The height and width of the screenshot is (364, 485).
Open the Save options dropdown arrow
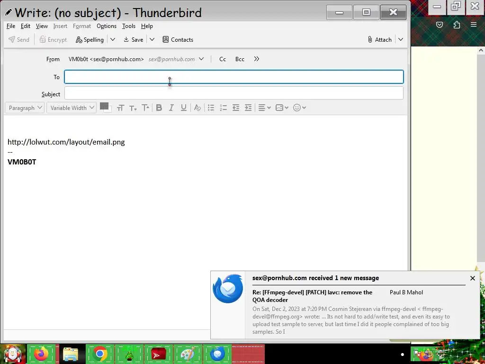pyautogui.click(x=152, y=40)
